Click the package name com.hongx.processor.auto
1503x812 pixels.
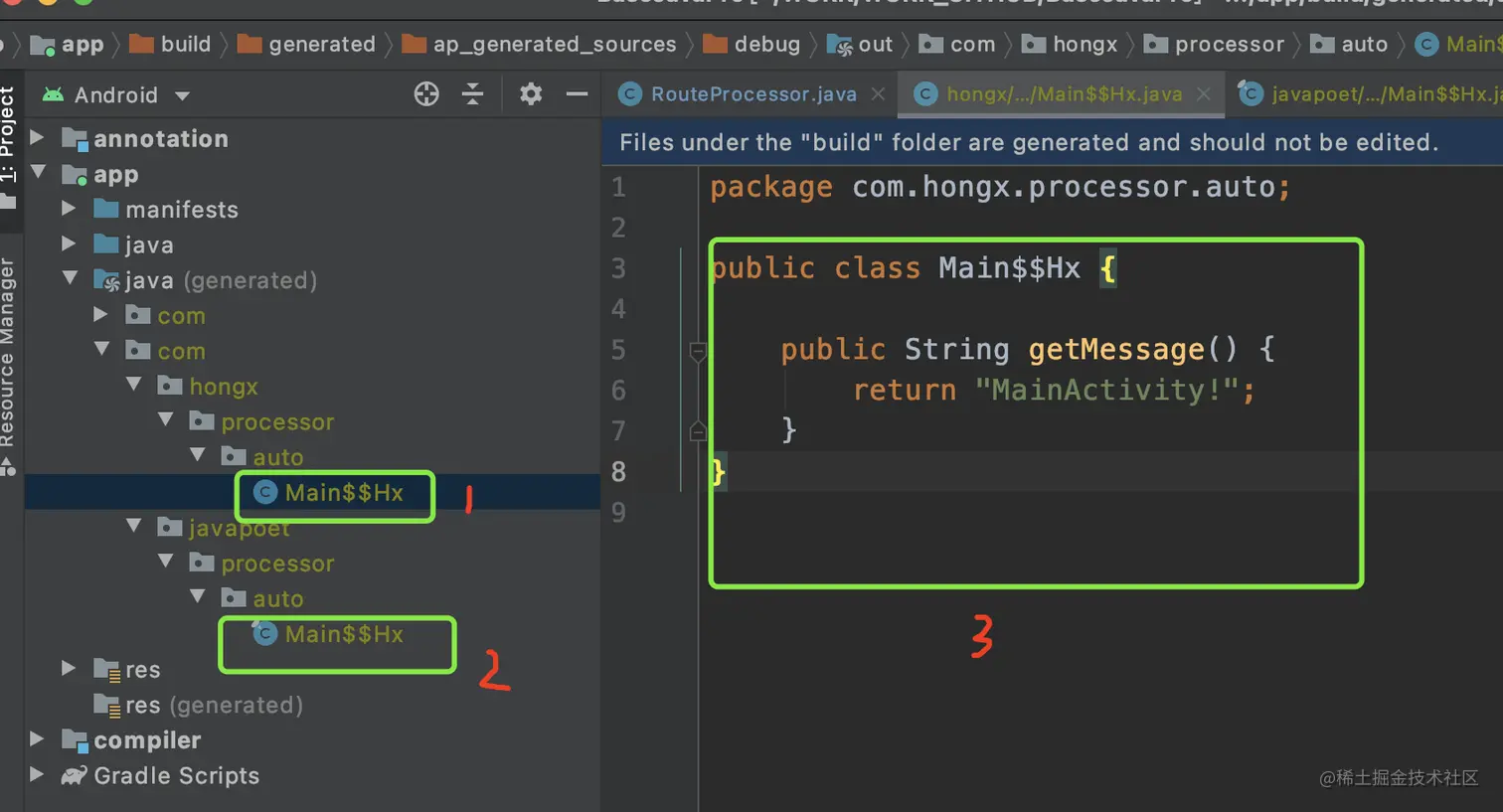coord(1064,187)
